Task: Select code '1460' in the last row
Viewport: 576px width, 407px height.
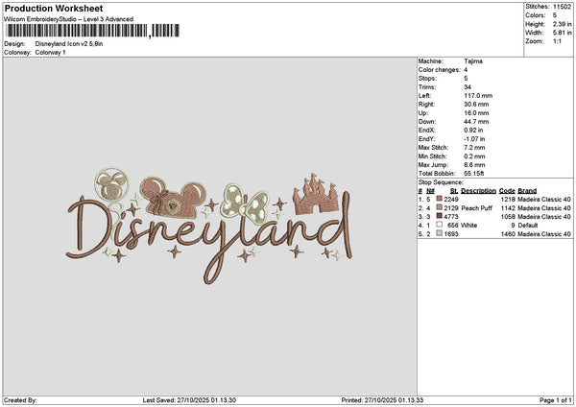Action: [508, 234]
